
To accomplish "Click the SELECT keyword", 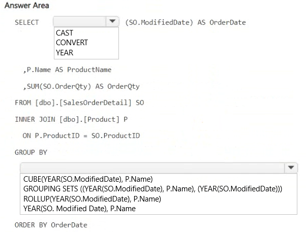I will click(27, 22).
